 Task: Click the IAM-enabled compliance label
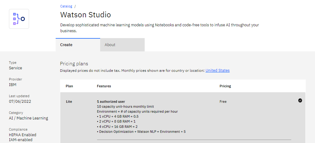click(x=20, y=140)
